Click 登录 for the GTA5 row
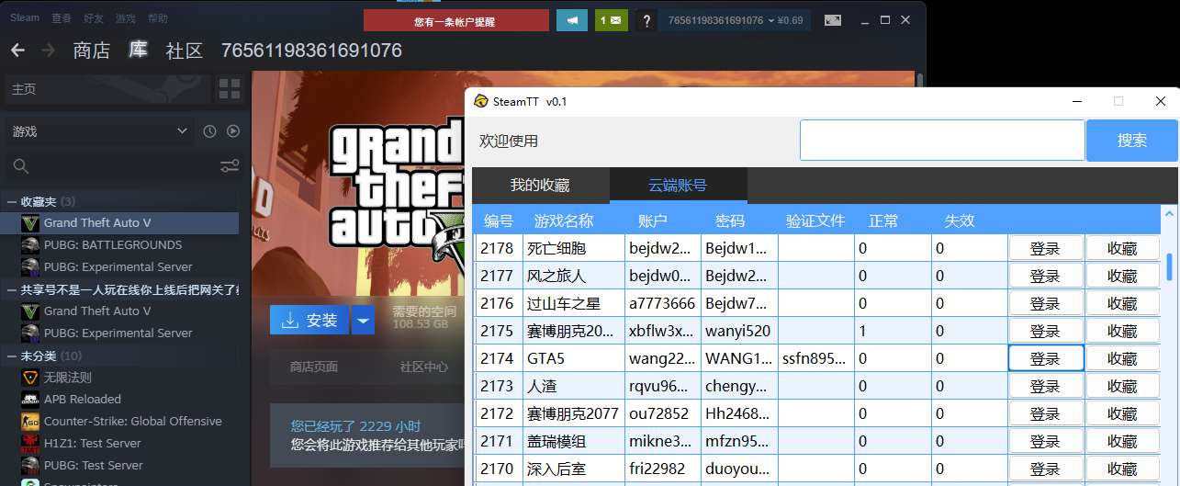The image size is (1180, 486). pyautogui.click(x=1045, y=358)
